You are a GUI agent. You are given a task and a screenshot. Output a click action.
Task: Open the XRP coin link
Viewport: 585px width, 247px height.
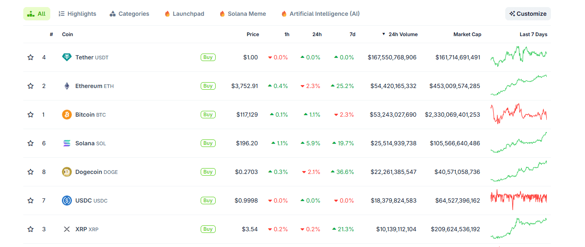[x=87, y=229]
